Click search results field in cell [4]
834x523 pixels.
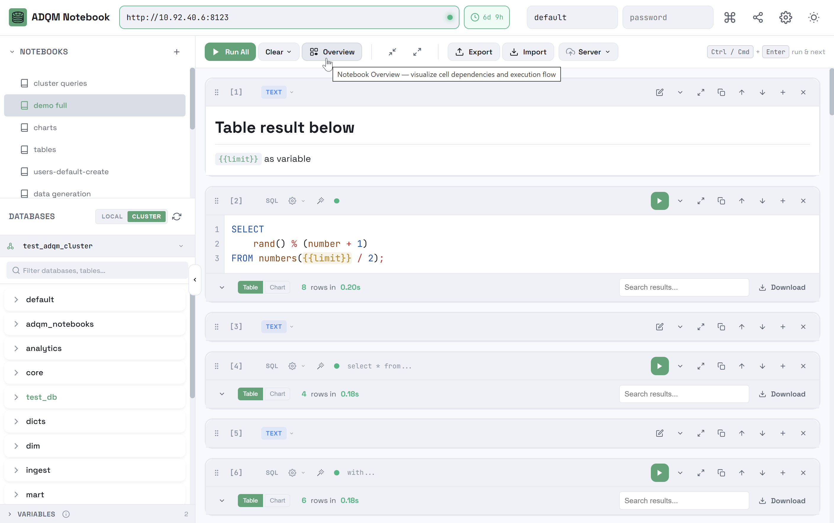(684, 394)
